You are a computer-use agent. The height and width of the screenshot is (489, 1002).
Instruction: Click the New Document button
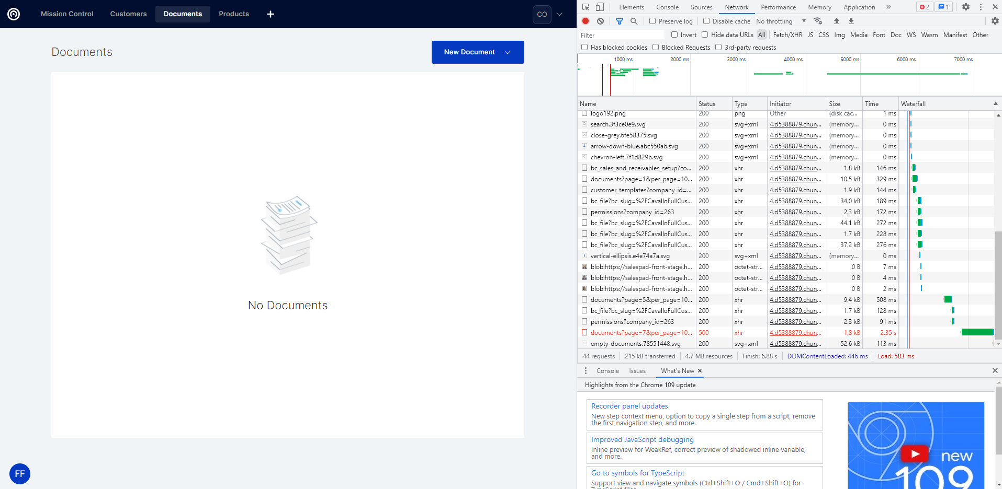click(x=469, y=52)
